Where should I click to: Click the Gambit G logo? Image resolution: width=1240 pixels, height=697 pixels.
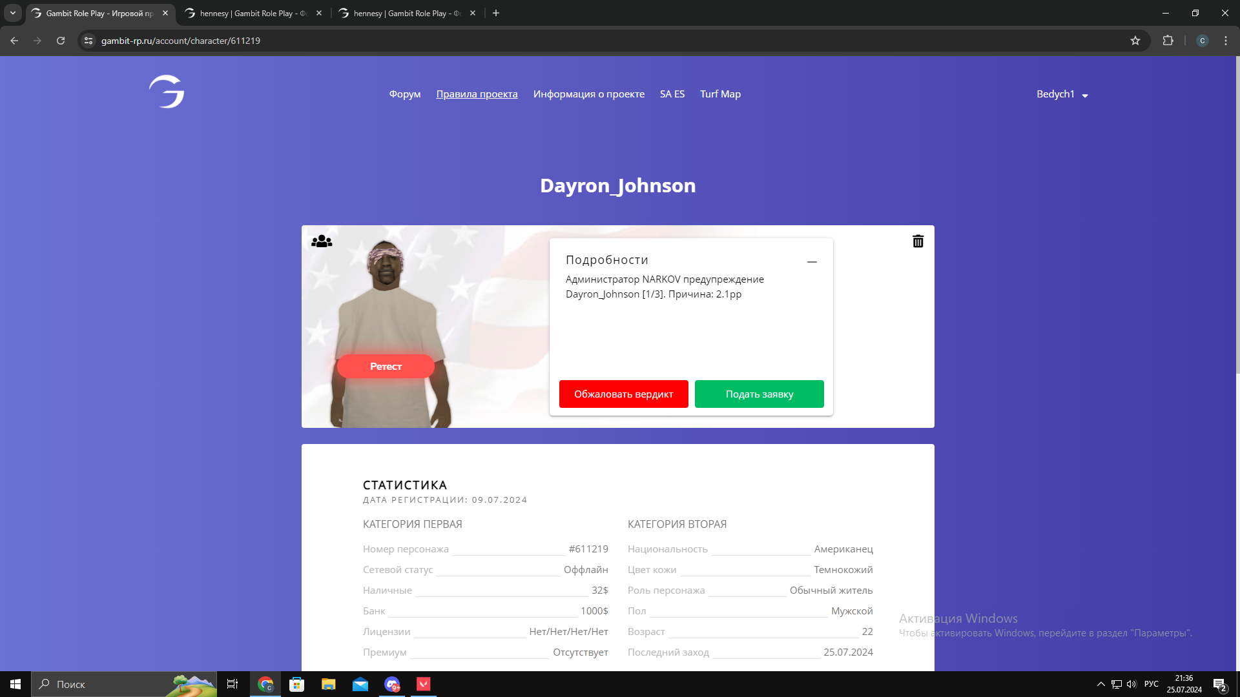point(167,92)
